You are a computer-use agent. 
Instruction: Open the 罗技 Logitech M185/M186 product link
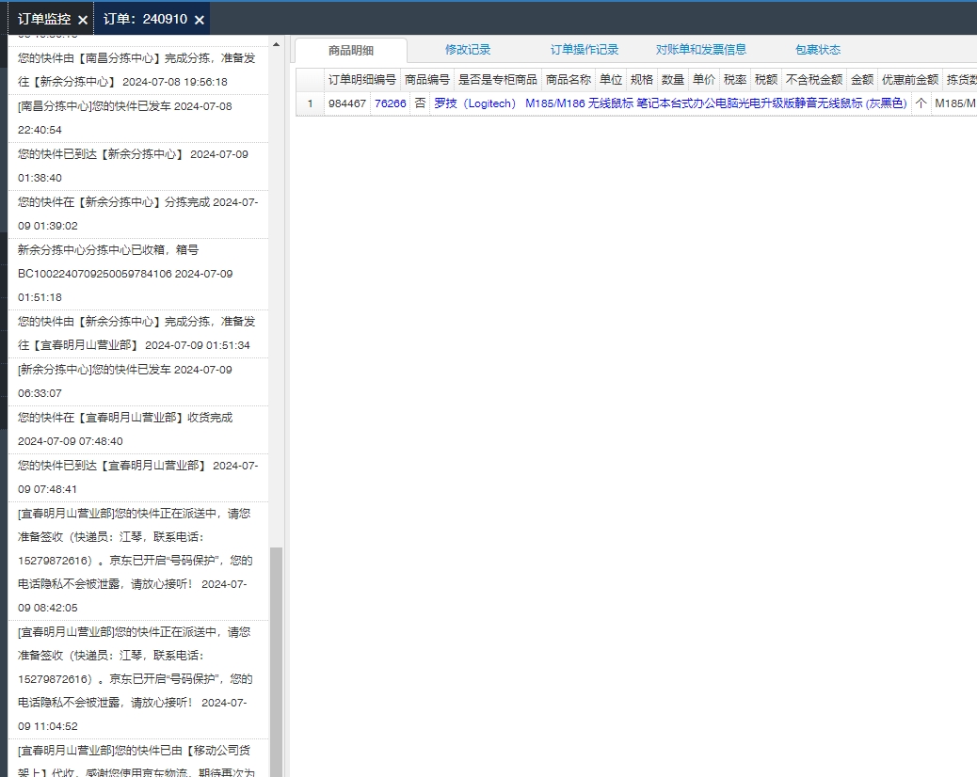coord(670,103)
